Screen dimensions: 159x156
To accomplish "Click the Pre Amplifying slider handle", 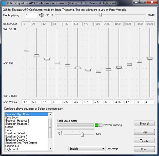I will tap(100, 15).
